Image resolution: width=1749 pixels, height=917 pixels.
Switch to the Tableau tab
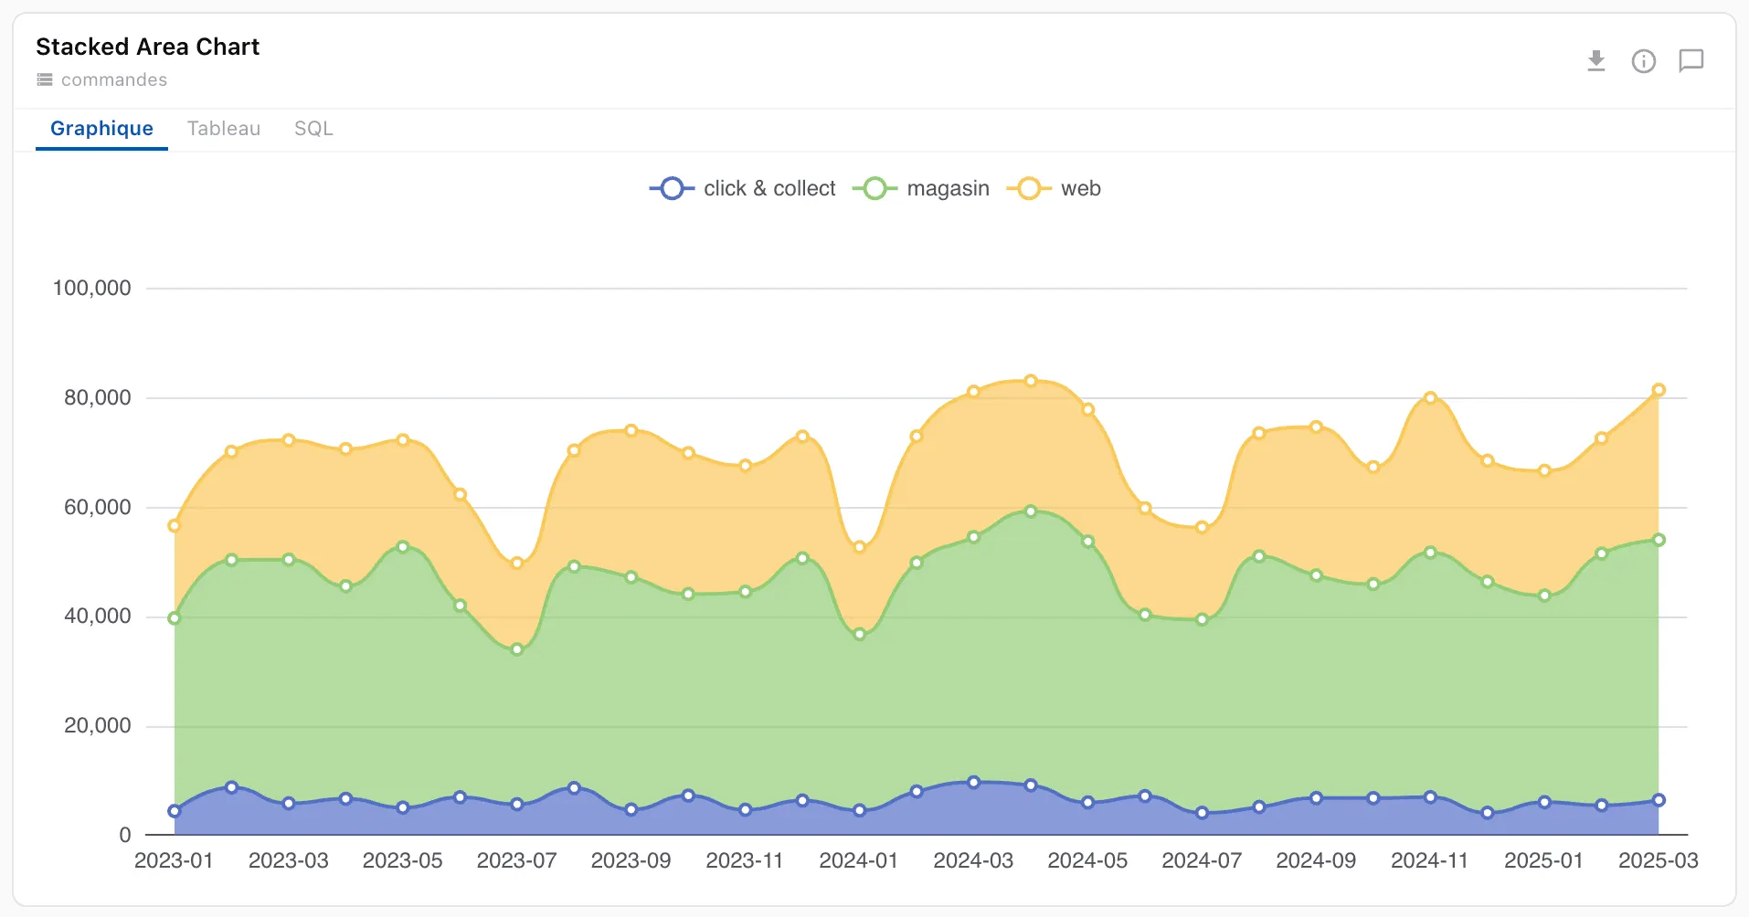coord(224,129)
